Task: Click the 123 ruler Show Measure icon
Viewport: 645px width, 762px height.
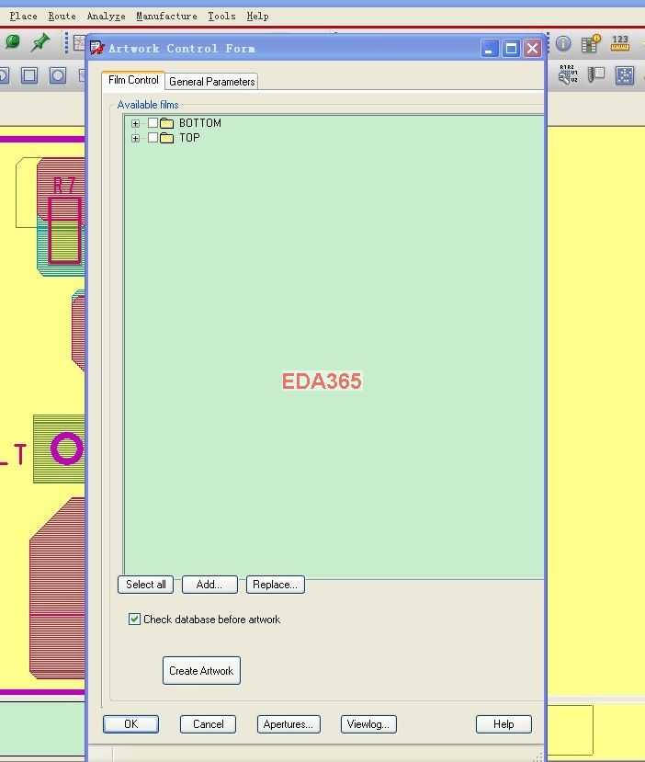Action: pos(620,43)
